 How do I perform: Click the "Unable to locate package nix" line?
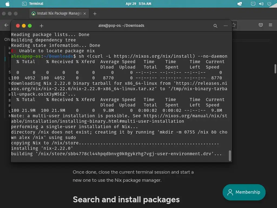[x=53, y=51]
